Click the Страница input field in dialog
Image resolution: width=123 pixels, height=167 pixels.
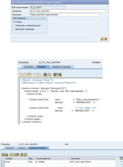coord(68,11)
